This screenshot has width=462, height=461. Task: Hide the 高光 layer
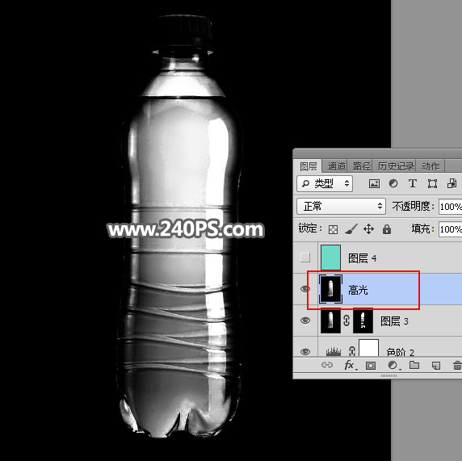(305, 289)
